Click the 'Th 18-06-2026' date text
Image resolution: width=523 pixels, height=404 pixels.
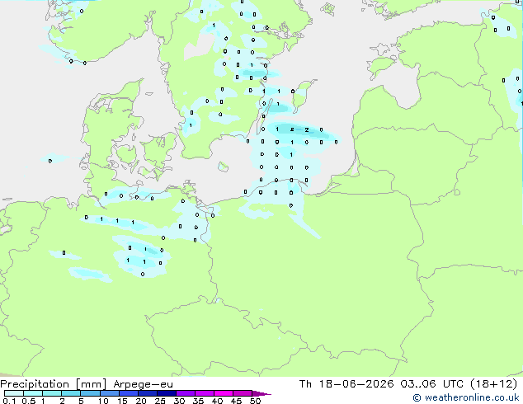tap(346, 384)
